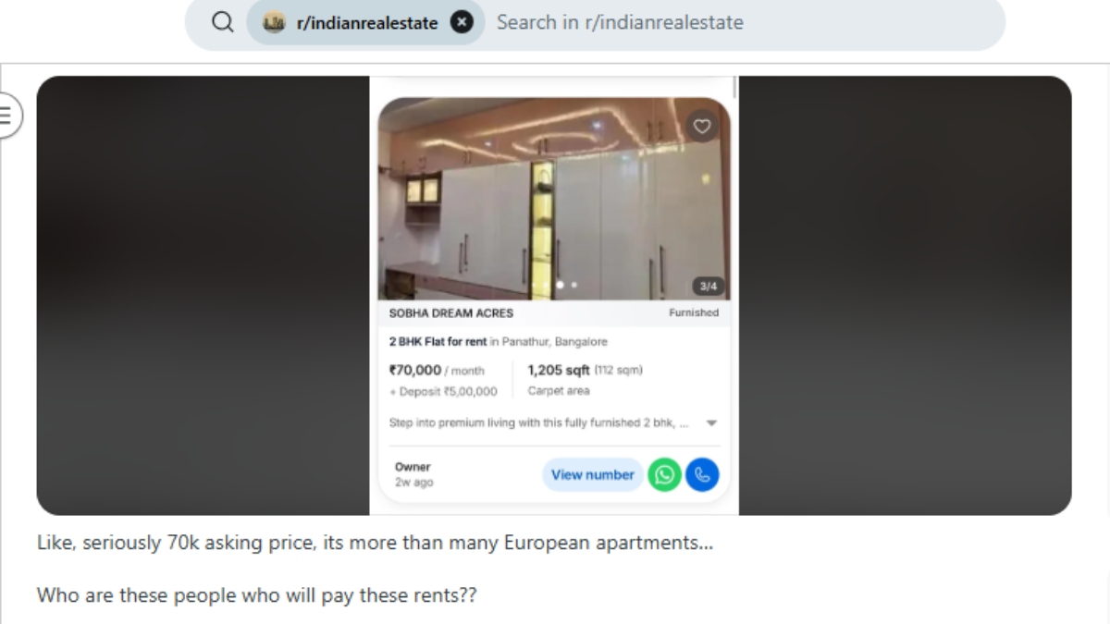Viewport: 1110px width, 624px height.
Task: Click the green WhatsApp contact icon
Action: coord(664,474)
